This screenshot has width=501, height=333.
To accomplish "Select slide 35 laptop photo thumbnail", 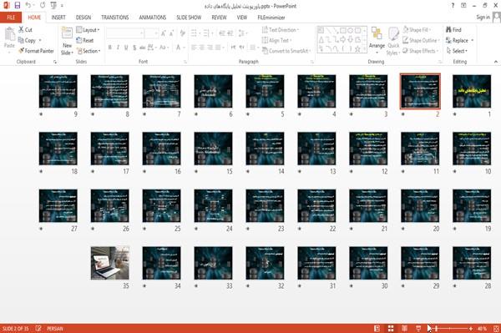I will (110, 263).
